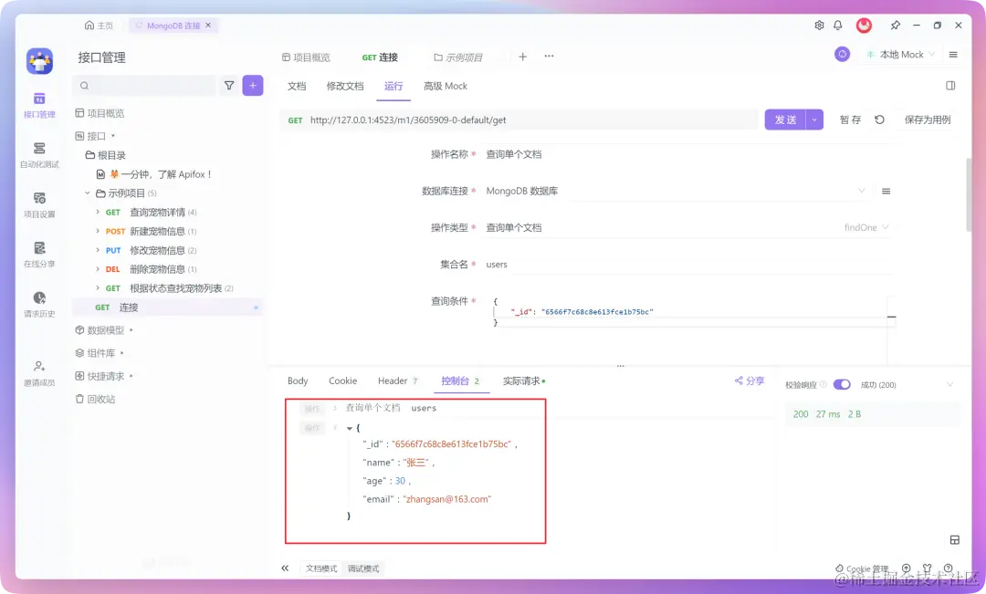The image size is (986, 594).
Task: Open the Header response tab
Action: click(x=397, y=380)
